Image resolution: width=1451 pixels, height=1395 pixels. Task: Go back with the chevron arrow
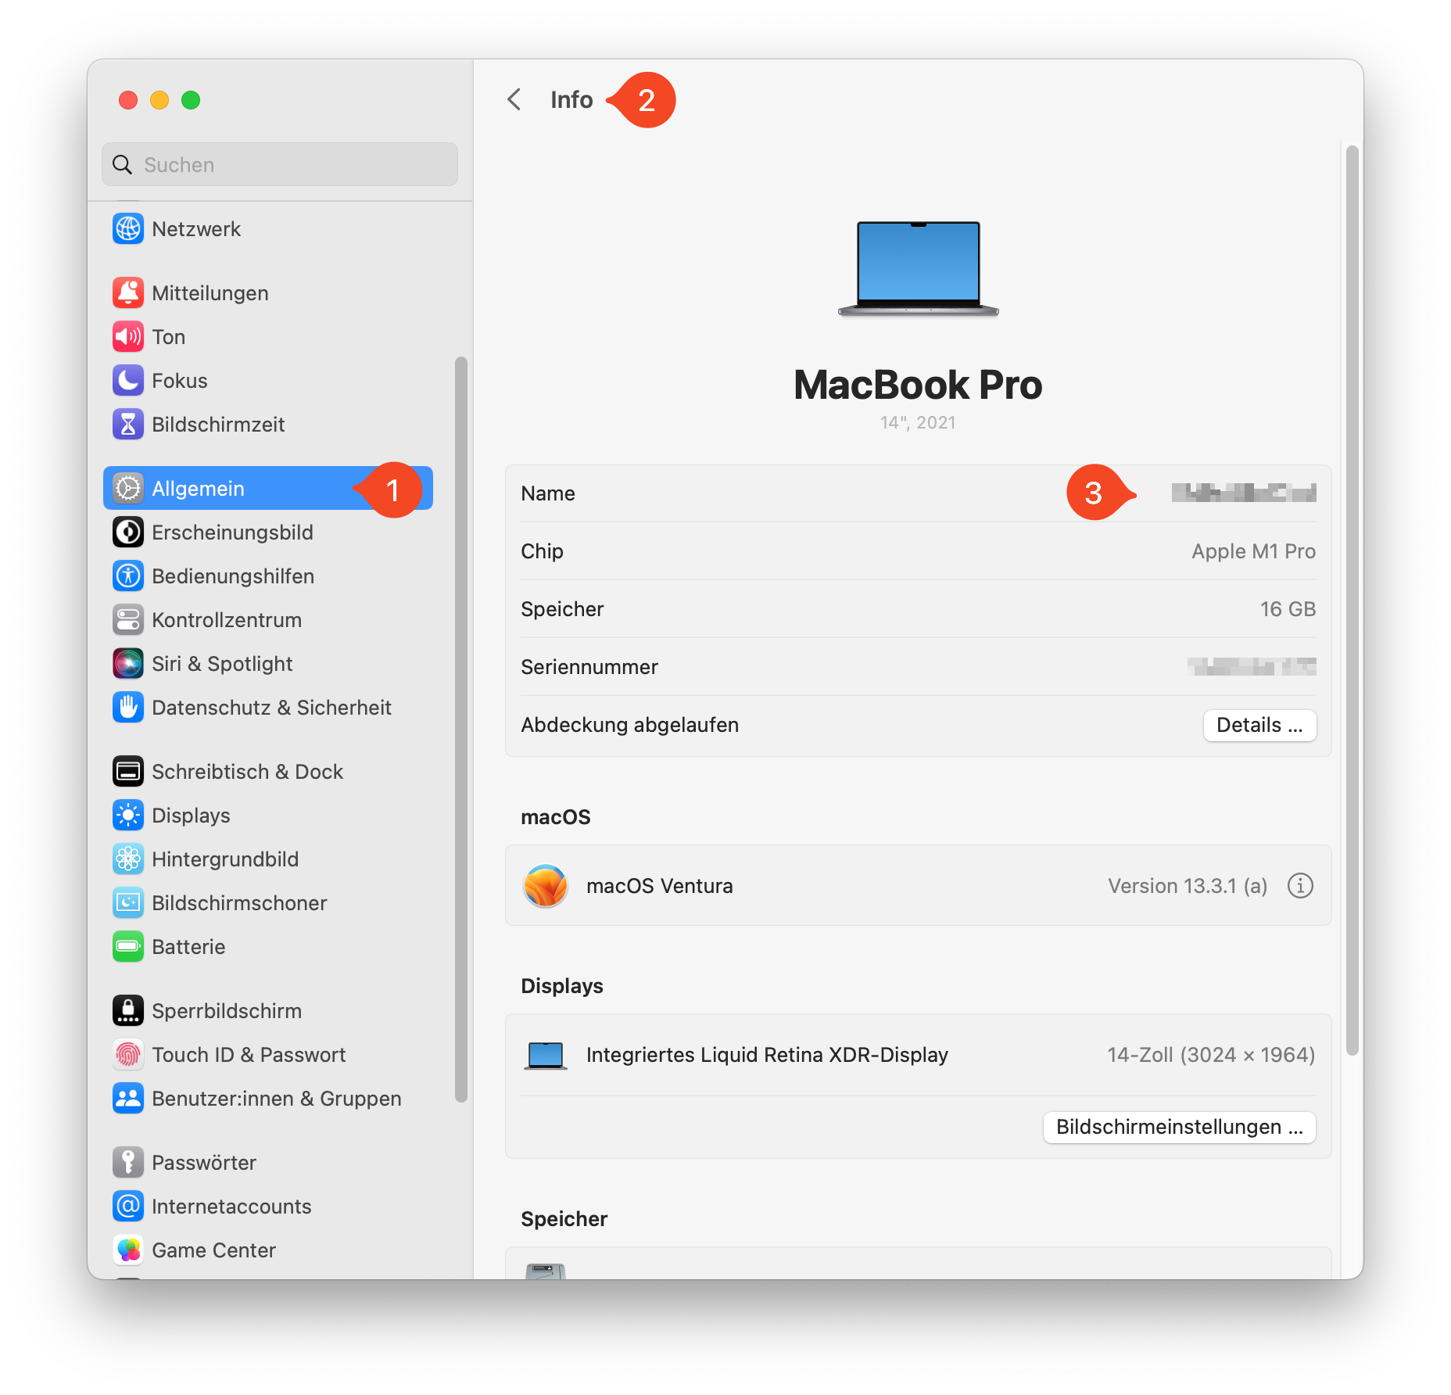tap(514, 99)
